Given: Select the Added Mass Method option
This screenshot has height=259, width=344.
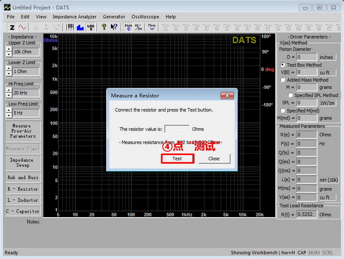Looking at the screenshot, I should [283, 80].
